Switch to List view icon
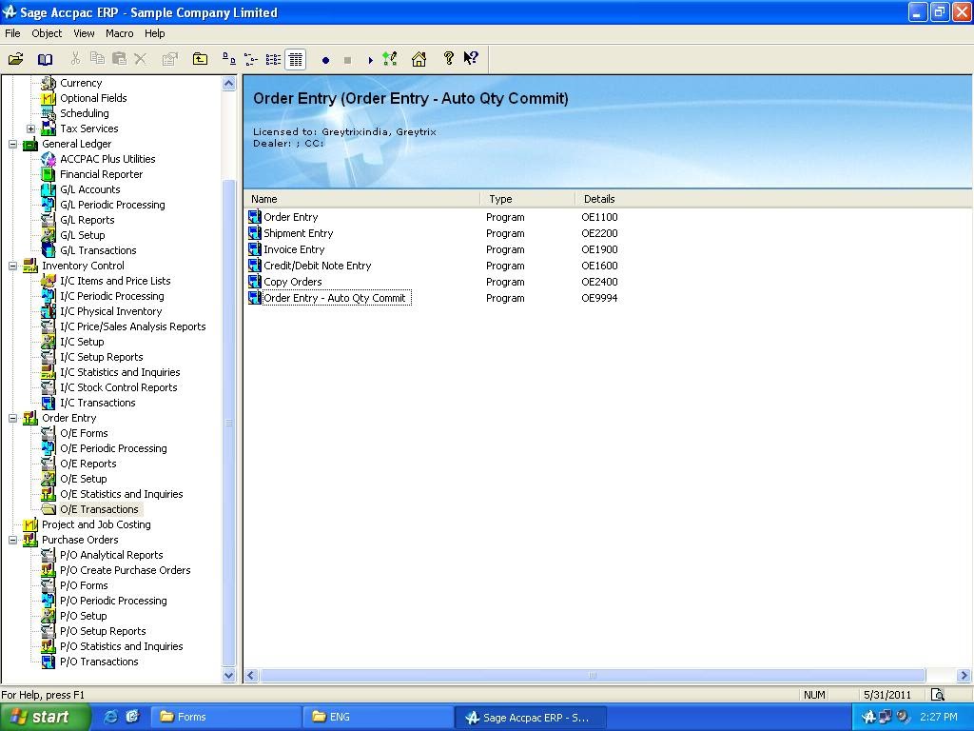This screenshot has width=974, height=731. pos(273,59)
